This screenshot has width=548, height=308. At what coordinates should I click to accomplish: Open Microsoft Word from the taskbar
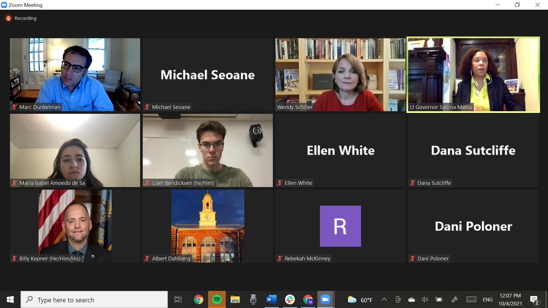pos(271,299)
